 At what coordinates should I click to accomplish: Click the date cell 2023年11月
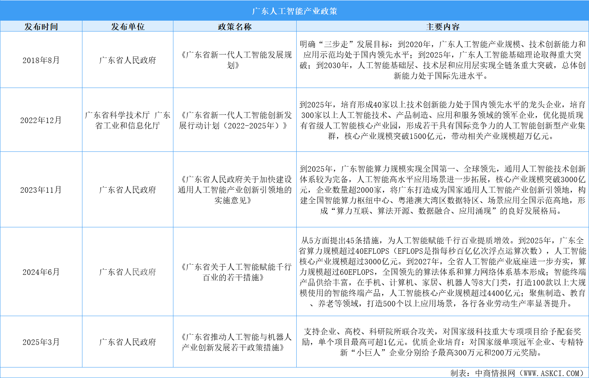click(41, 190)
